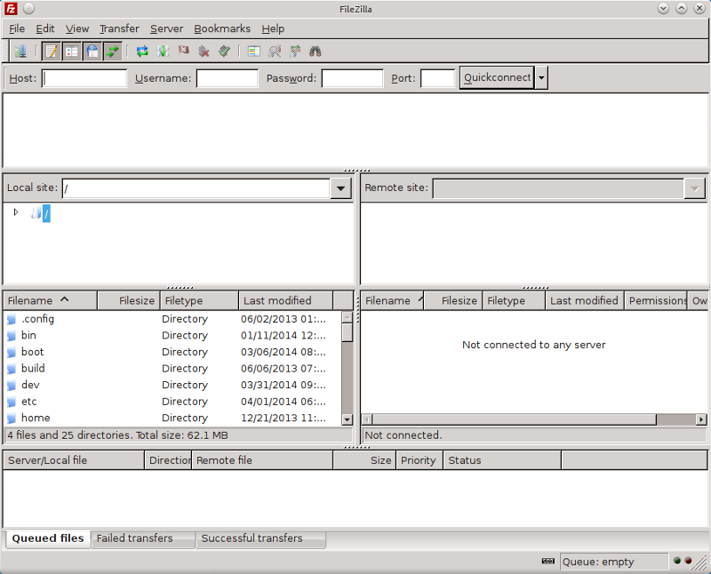Viewport: 711px width, 574px height.
Task: Click the Priority queue column header
Action: [419, 460]
